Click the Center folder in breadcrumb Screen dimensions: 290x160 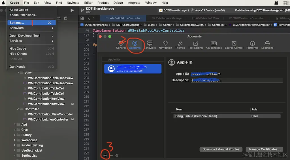165,25
